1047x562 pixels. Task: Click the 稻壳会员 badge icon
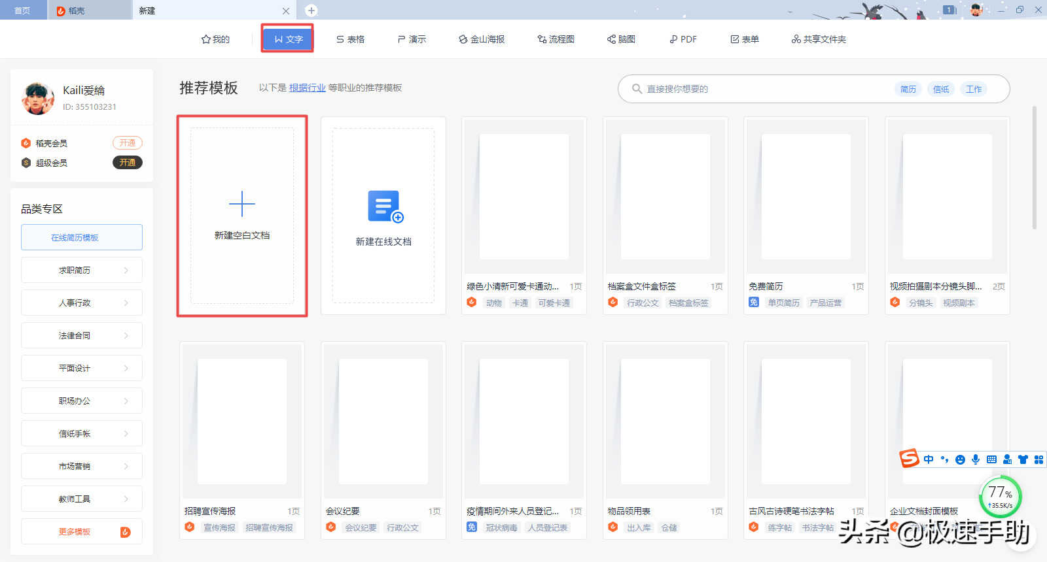[26, 143]
